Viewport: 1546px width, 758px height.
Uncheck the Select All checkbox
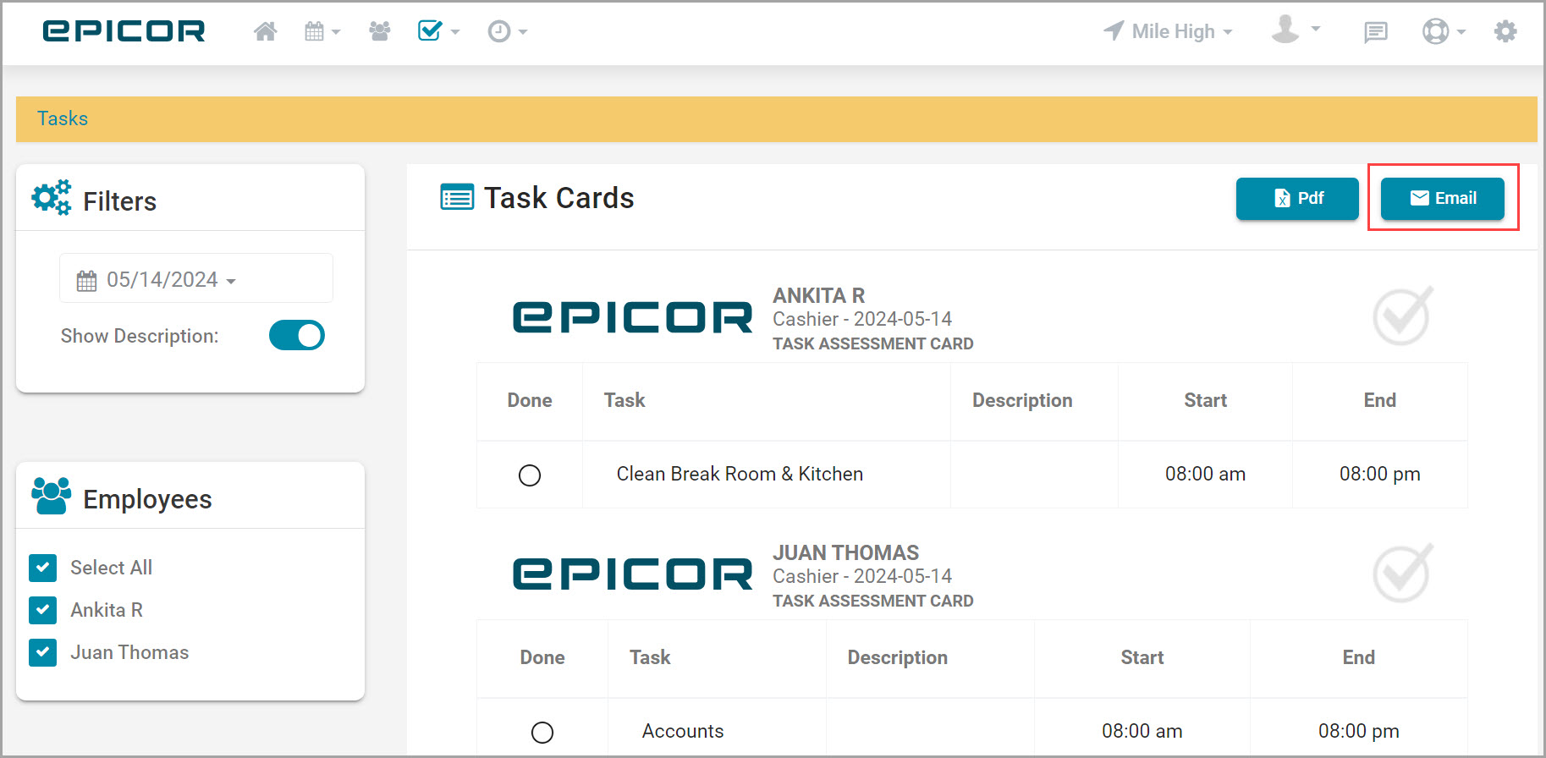[x=43, y=568]
